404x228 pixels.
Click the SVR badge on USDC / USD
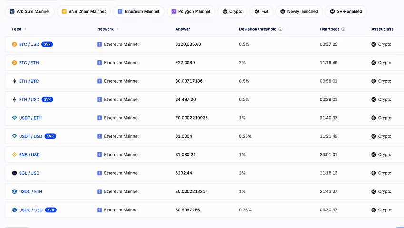[x=51, y=210]
